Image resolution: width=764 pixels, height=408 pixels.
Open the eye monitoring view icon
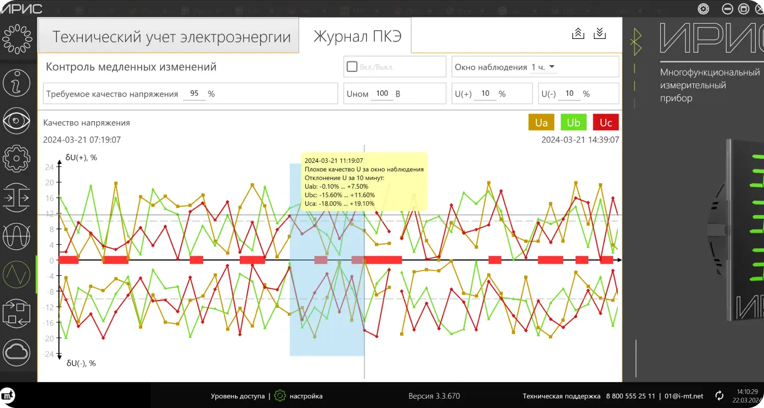16,121
